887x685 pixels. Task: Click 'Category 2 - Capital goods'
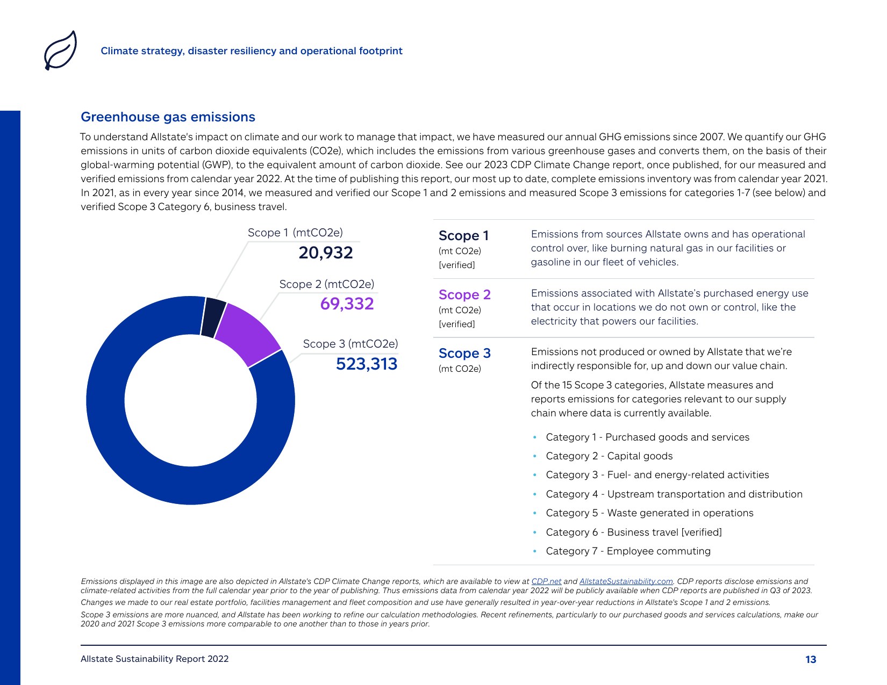point(609,456)
